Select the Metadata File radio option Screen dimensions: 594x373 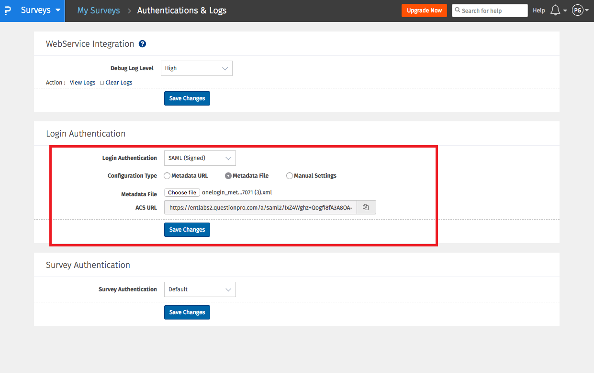tap(228, 176)
